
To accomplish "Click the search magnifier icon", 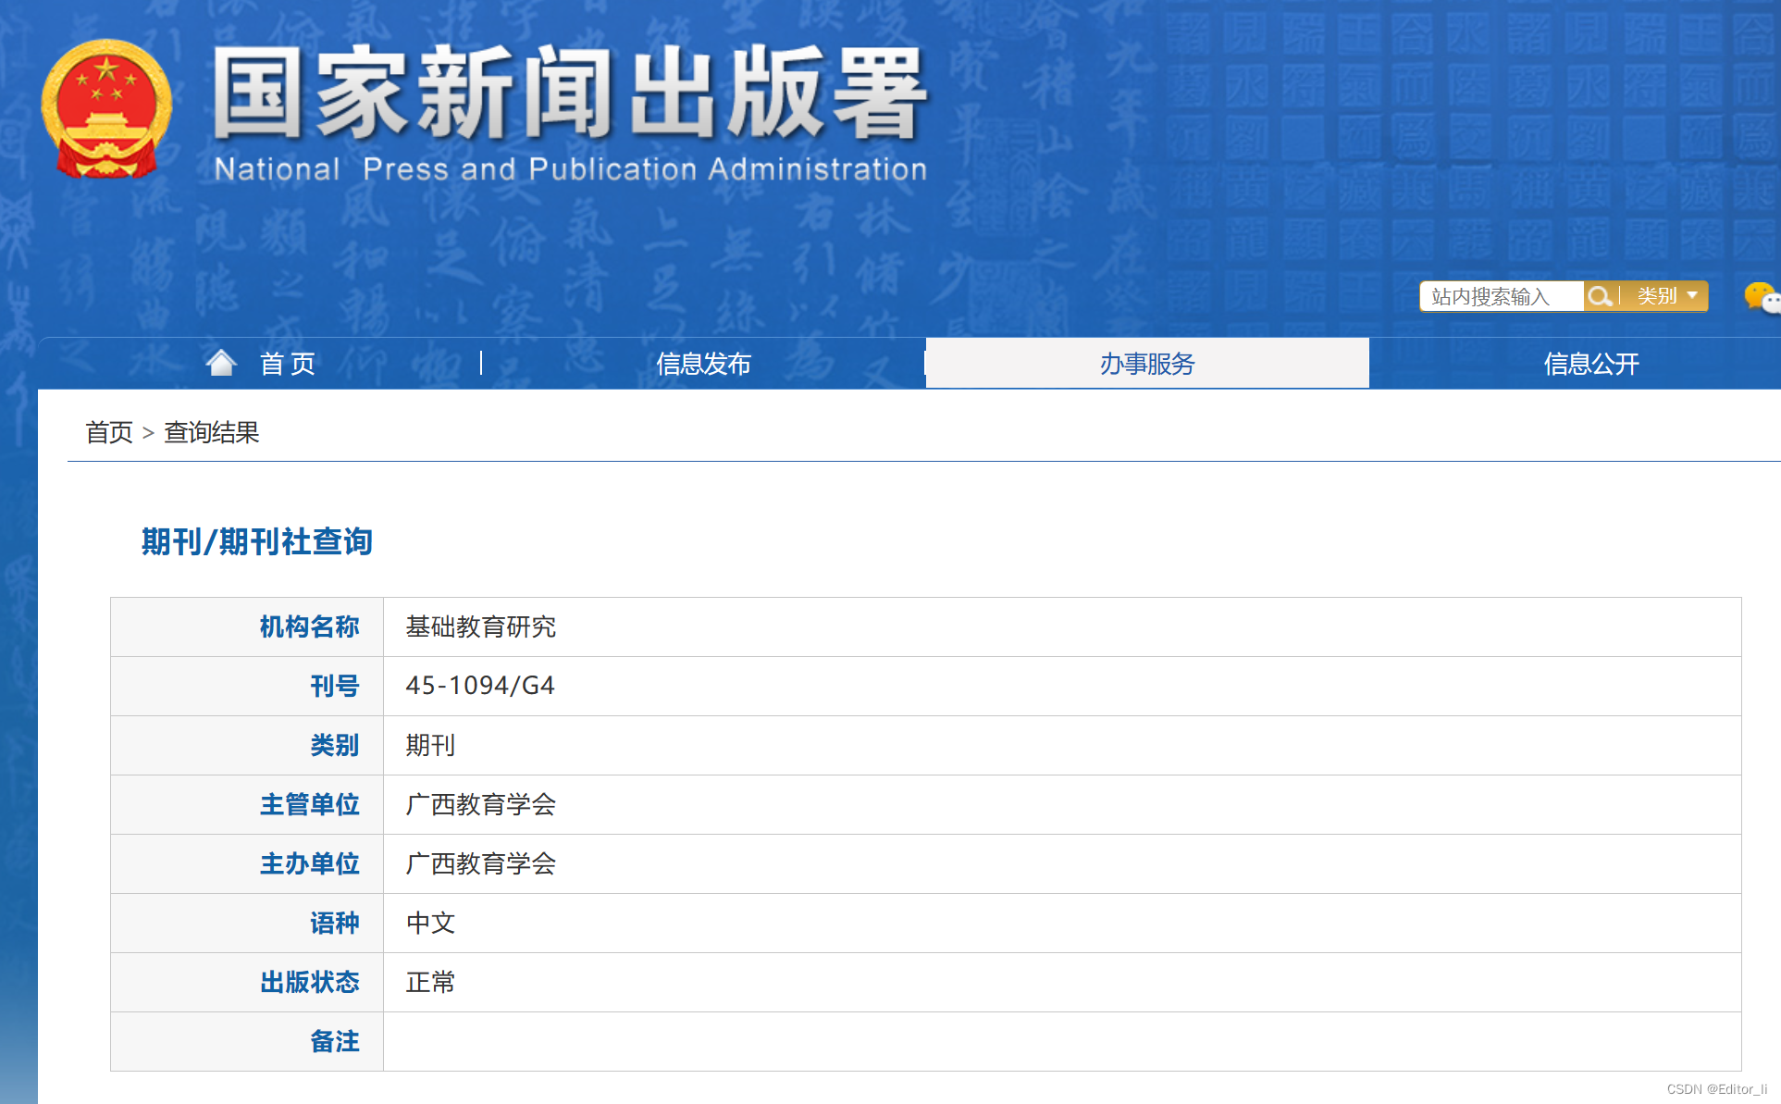I will (x=1599, y=296).
